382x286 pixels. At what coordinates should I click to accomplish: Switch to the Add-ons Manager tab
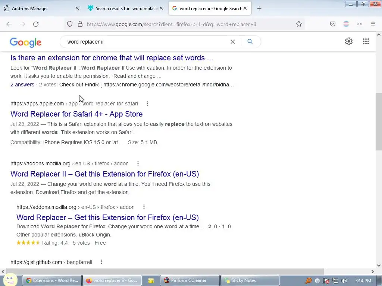tap(41, 9)
